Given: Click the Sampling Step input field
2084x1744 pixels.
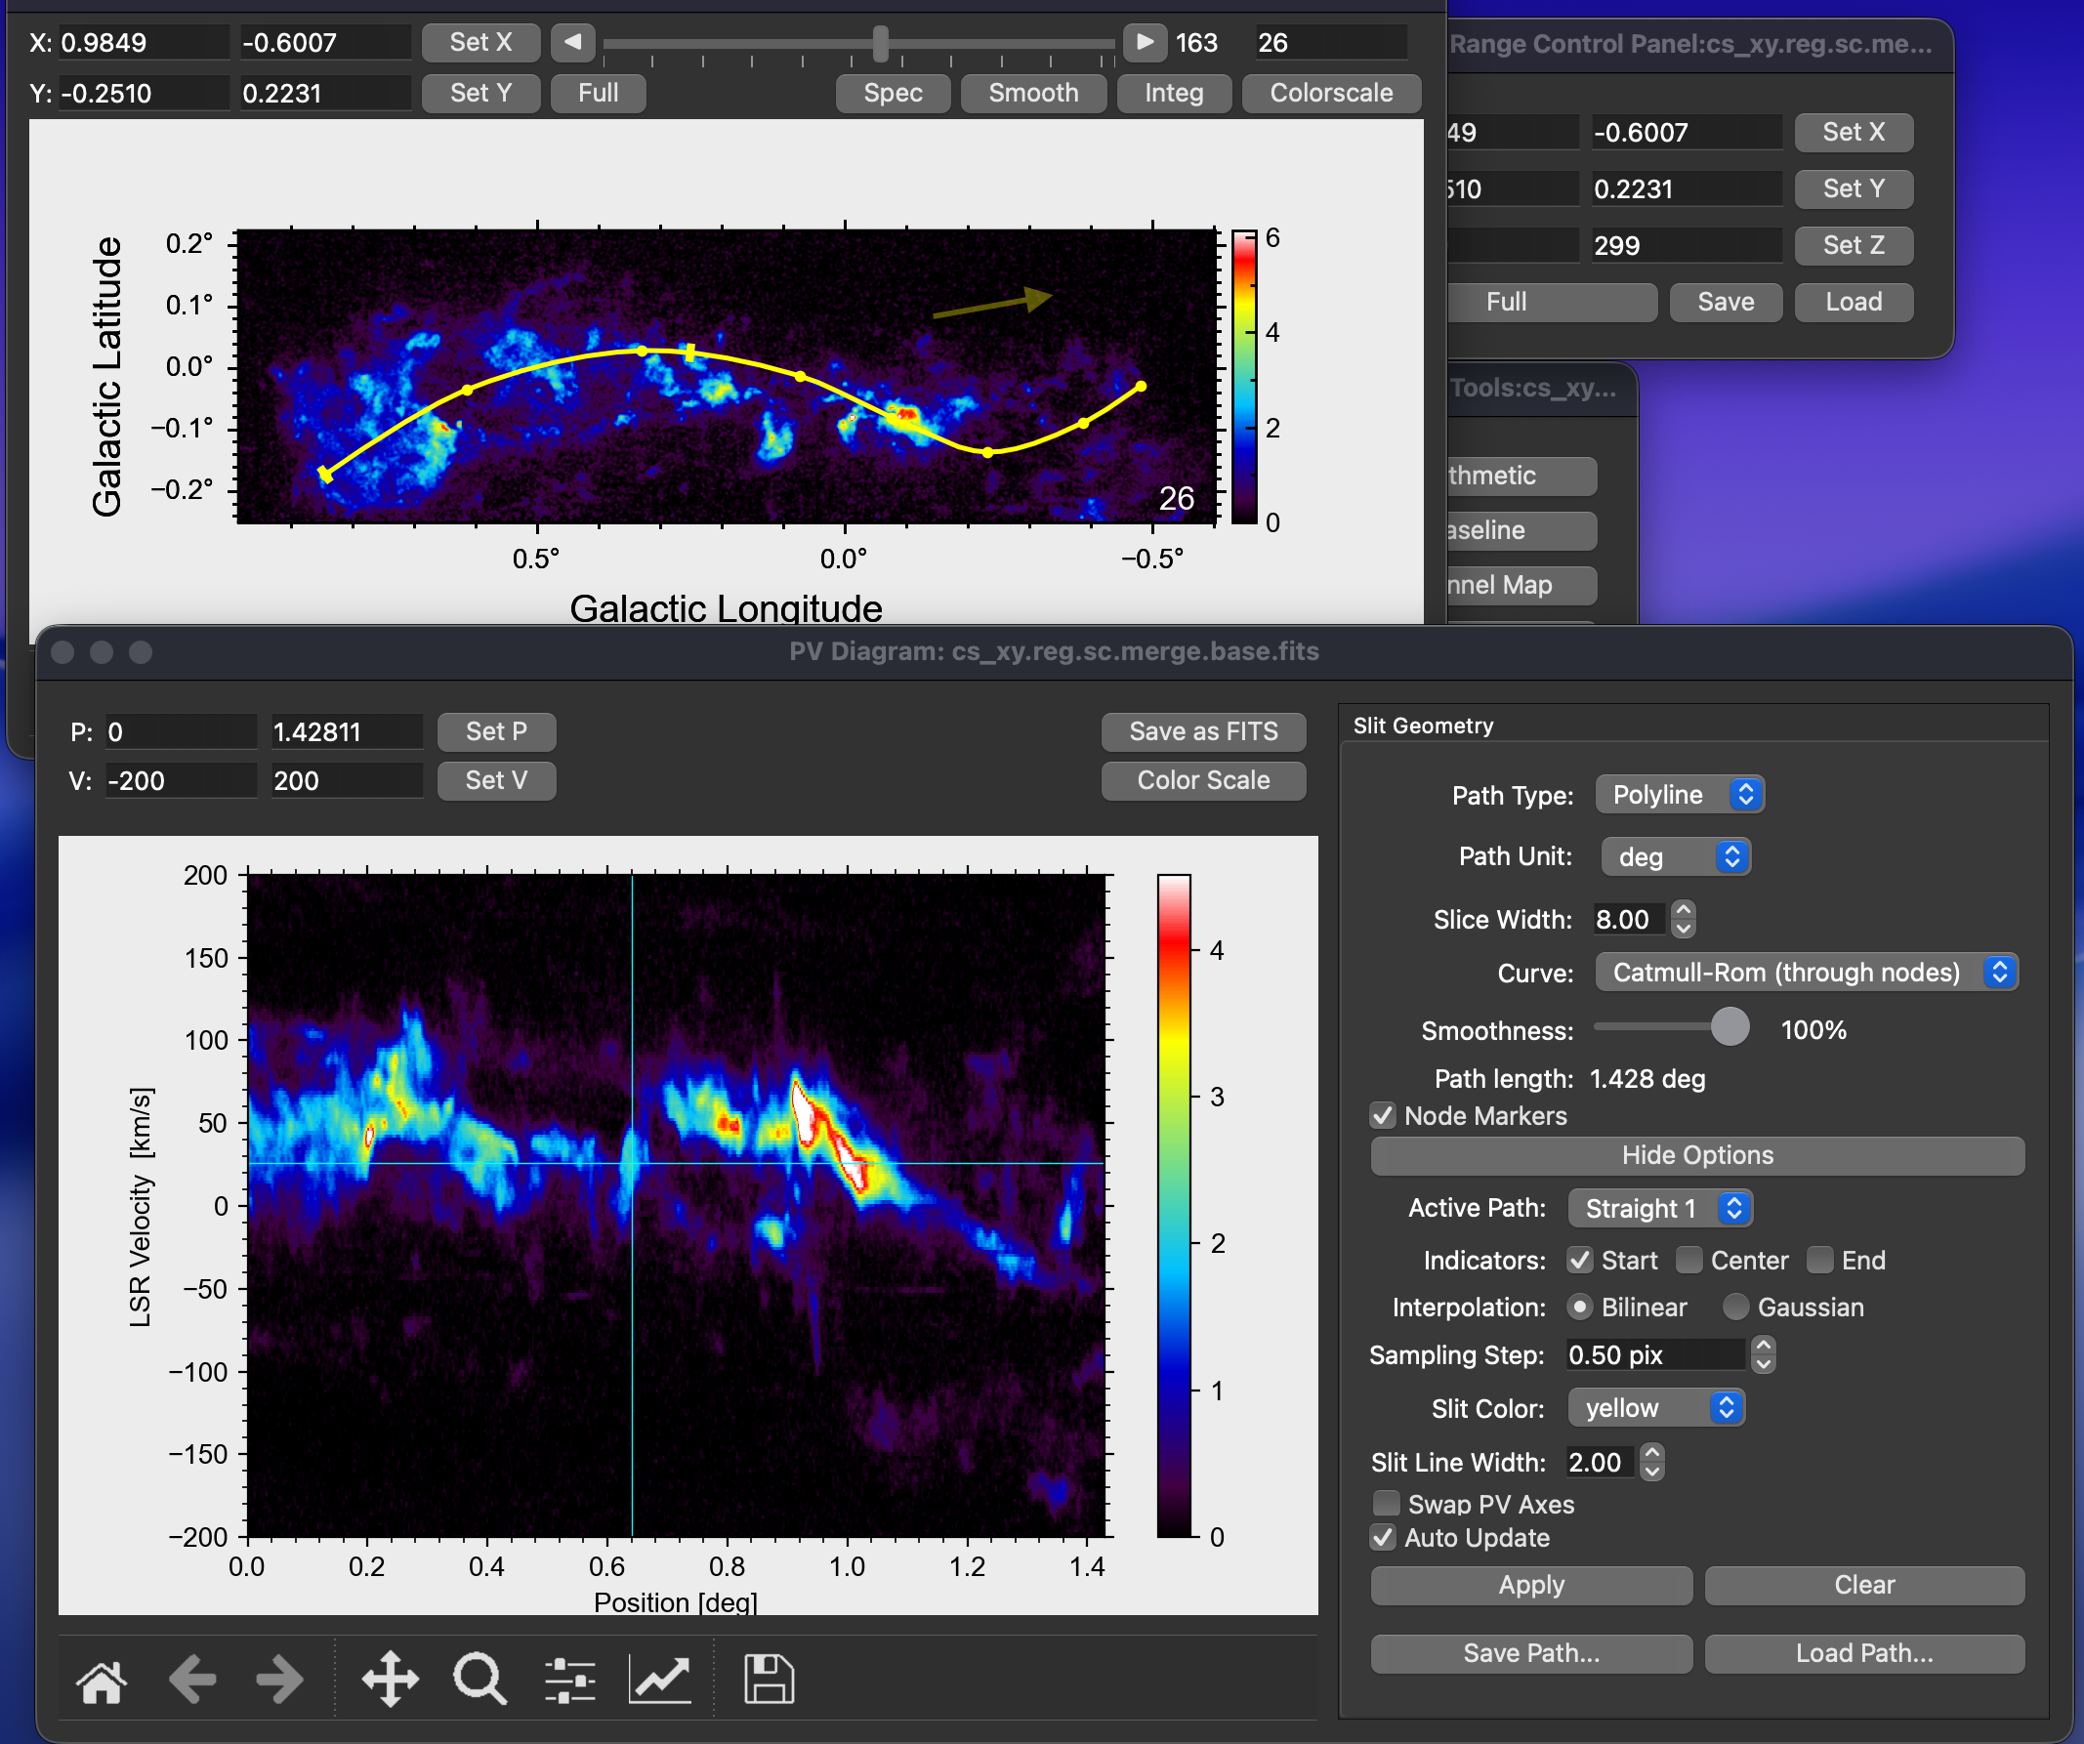Looking at the screenshot, I should (1655, 1355).
